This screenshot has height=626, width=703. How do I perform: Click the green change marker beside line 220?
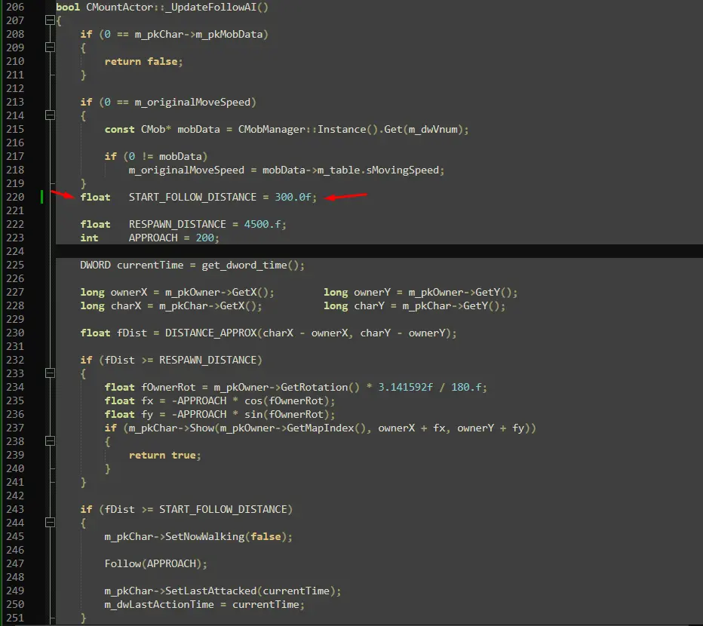[43, 197]
